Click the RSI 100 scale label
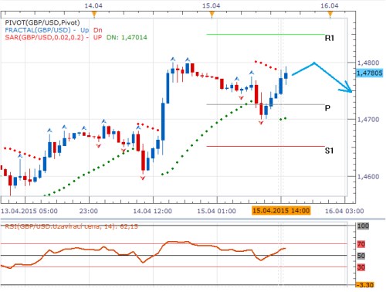The width and height of the screenshot is (386, 292). coord(363,226)
